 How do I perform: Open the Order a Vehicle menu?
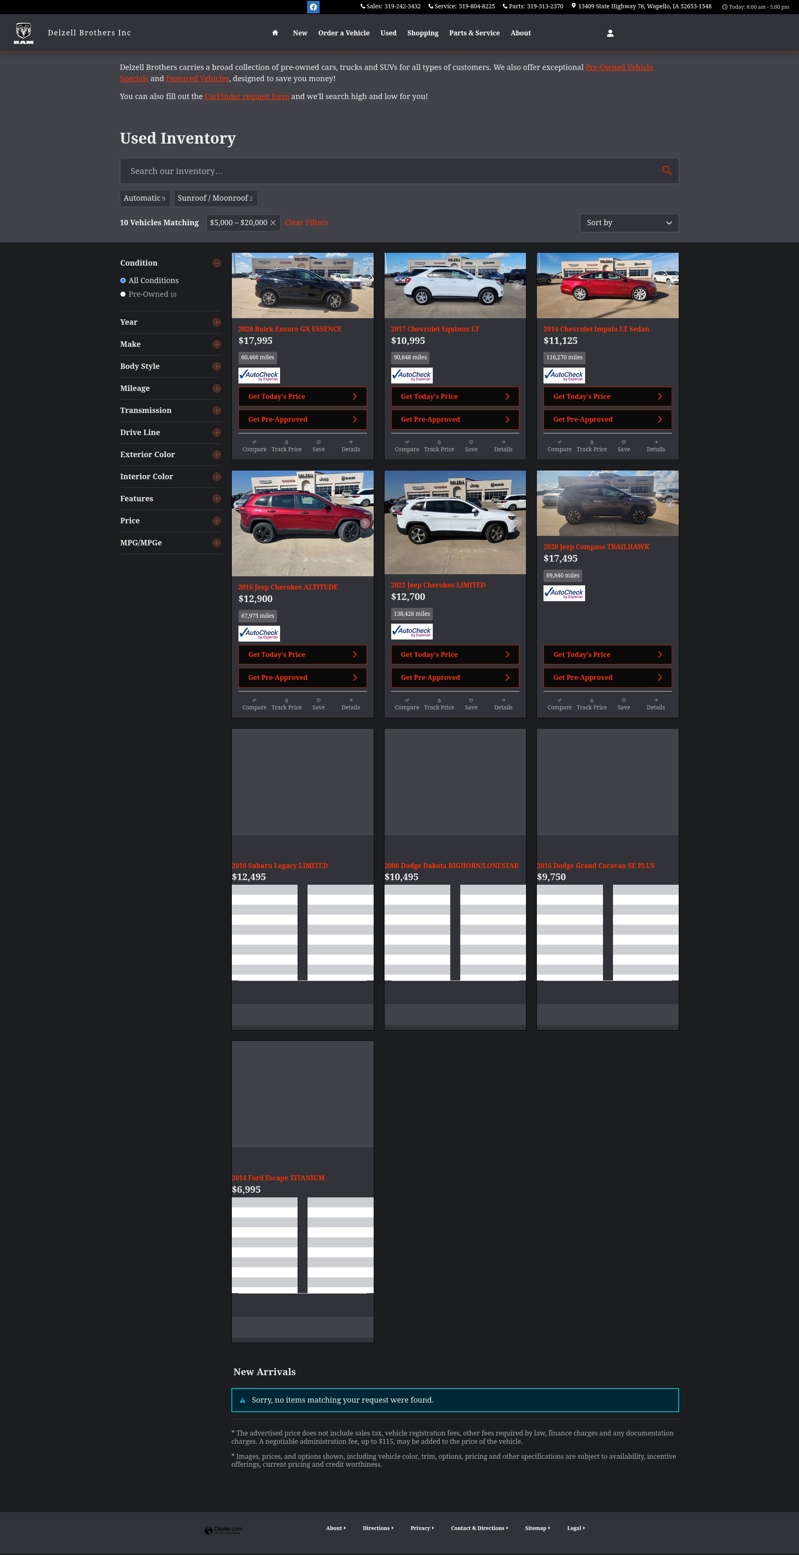(x=344, y=33)
